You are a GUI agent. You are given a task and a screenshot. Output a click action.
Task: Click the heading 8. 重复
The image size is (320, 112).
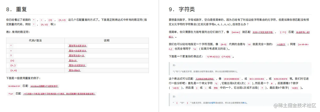pyautogui.click(x=16, y=9)
